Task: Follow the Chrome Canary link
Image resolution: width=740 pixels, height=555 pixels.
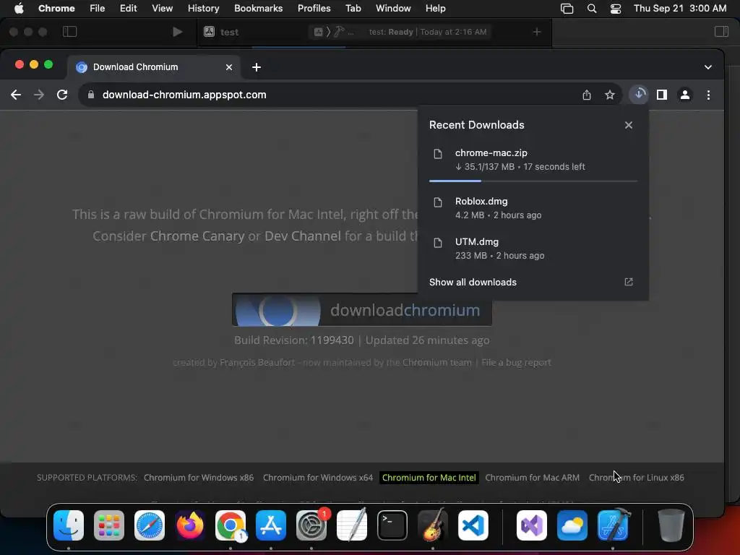Action: pyautogui.click(x=197, y=236)
